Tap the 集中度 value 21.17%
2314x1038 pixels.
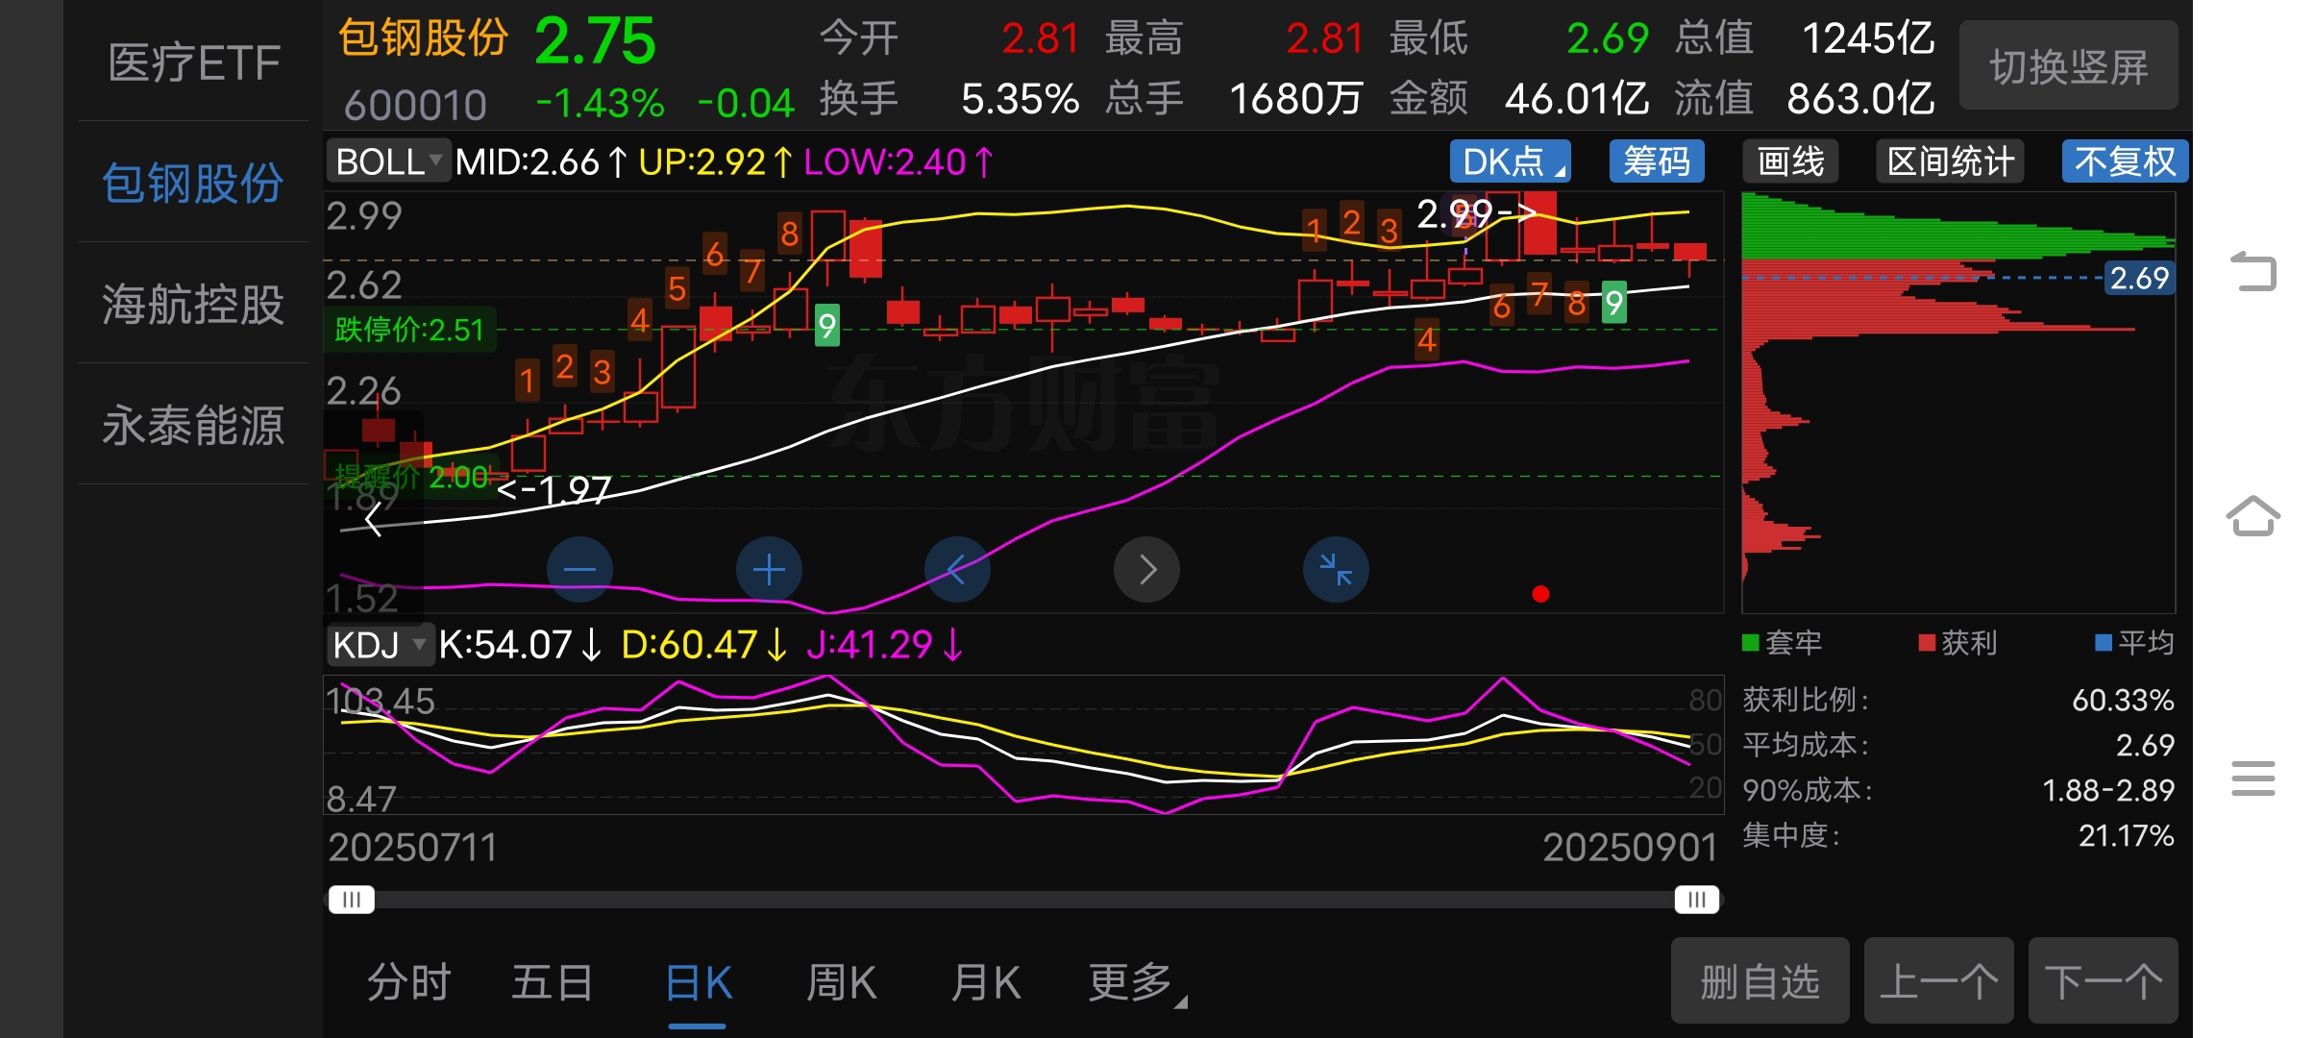(x=2126, y=835)
